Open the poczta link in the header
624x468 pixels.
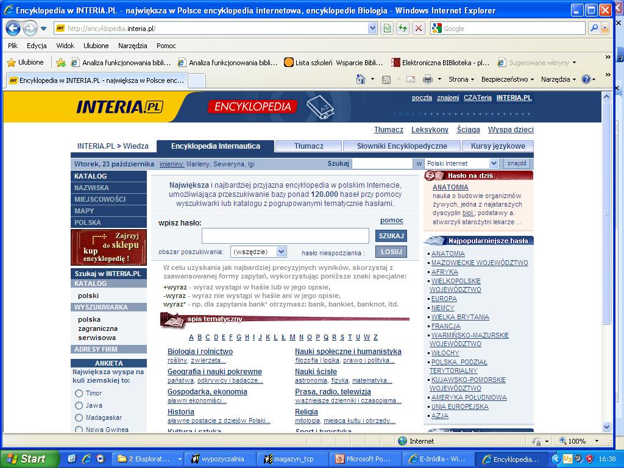pos(422,97)
